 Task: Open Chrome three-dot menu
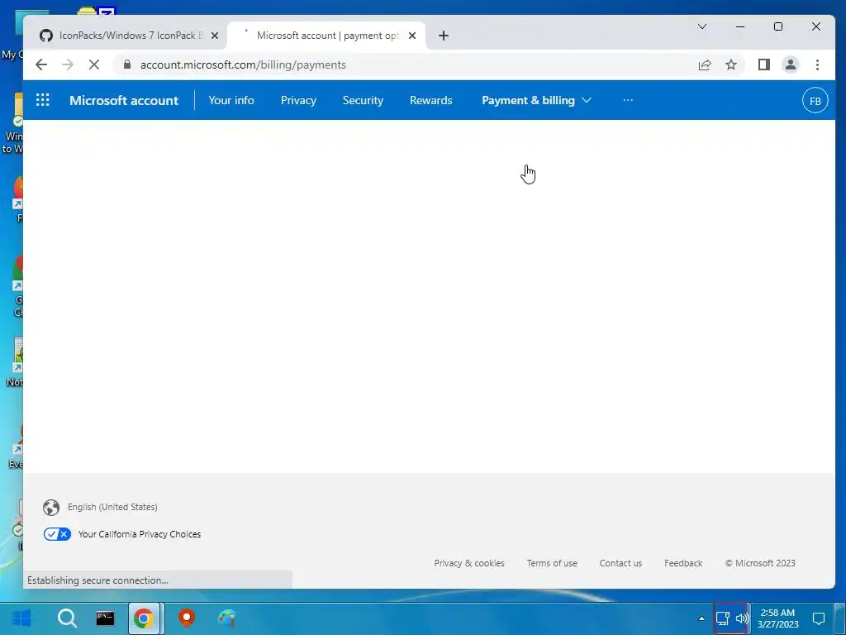pos(817,64)
